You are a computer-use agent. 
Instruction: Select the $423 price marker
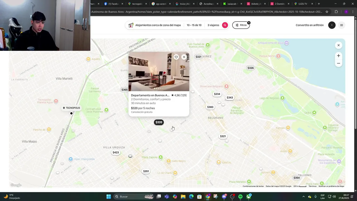[116, 152]
